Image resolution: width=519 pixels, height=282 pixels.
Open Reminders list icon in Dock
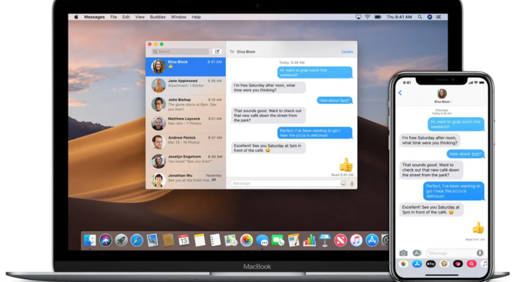click(215, 240)
